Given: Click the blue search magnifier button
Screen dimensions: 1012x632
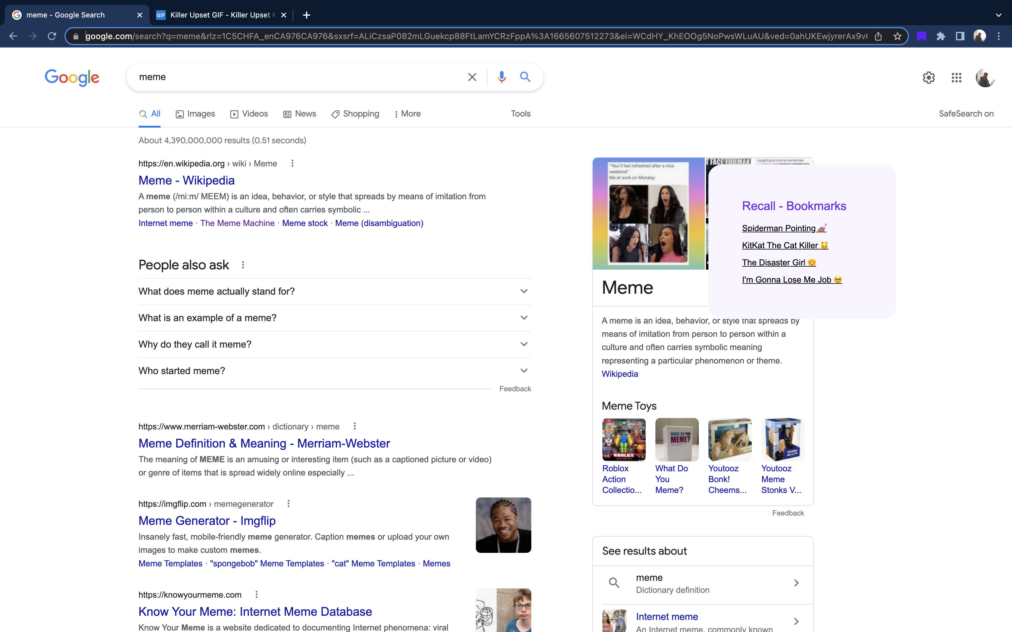Looking at the screenshot, I should point(525,77).
